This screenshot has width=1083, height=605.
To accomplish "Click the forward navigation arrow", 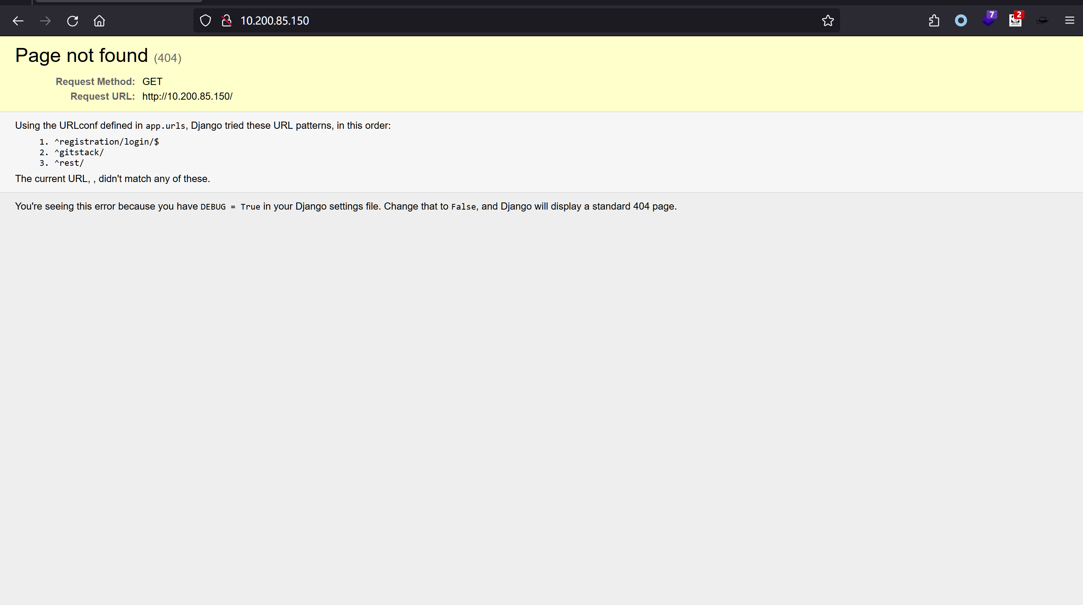I will coord(45,21).
